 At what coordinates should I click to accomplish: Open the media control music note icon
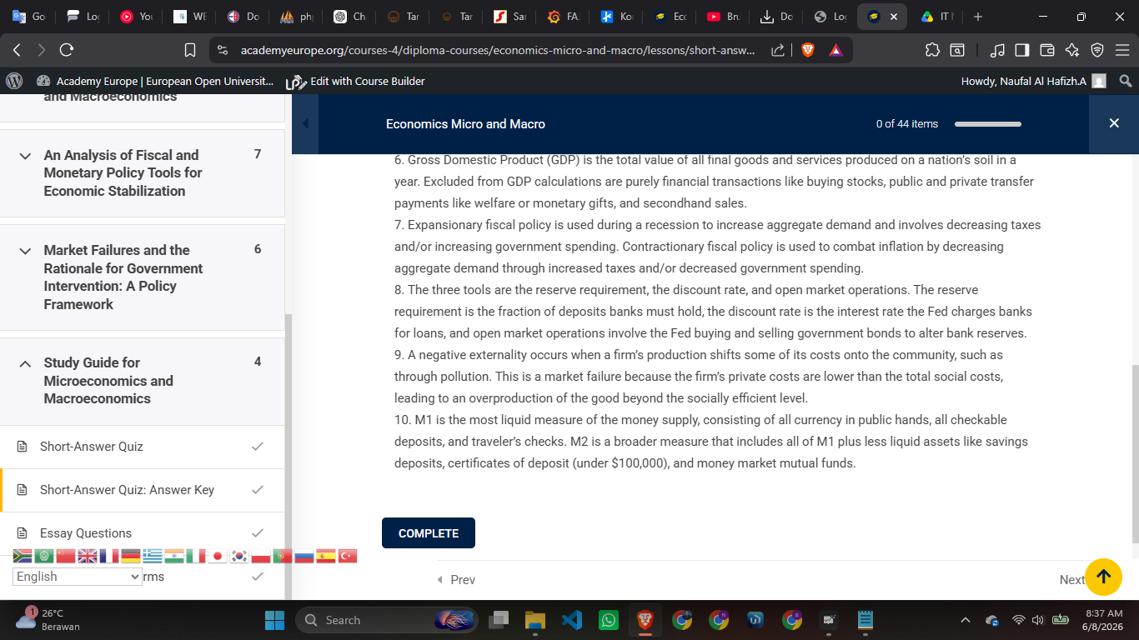coord(997,50)
